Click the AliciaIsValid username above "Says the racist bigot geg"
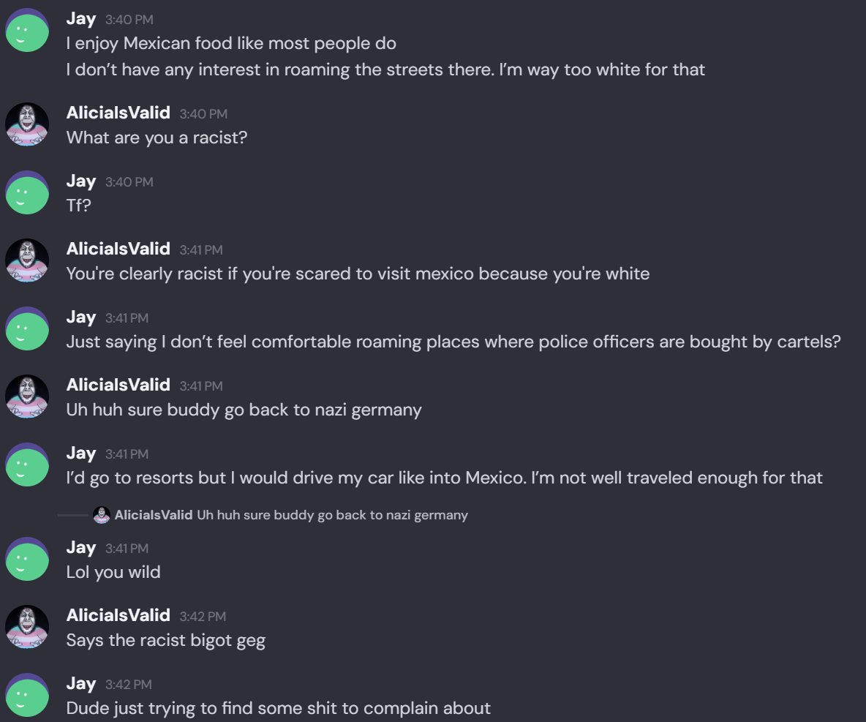This screenshot has width=866, height=722. click(x=118, y=615)
